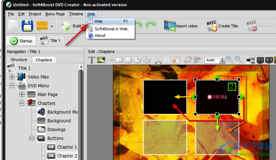Click the Paste clipboard icon
The width and height of the screenshot is (276, 160).
176,60
